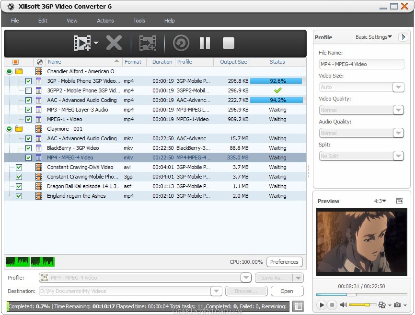Click the Add Profile/Merge clip toolbar icon
This screenshot has width=415, height=315.
148,43
